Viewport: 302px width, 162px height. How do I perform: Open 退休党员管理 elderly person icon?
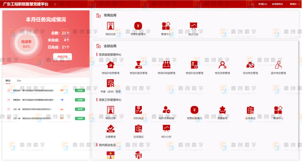(278, 65)
